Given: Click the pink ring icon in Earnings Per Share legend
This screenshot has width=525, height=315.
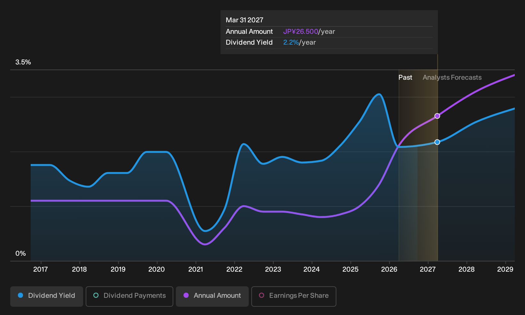Looking at the screenshot, I should [x=262, y=295].
